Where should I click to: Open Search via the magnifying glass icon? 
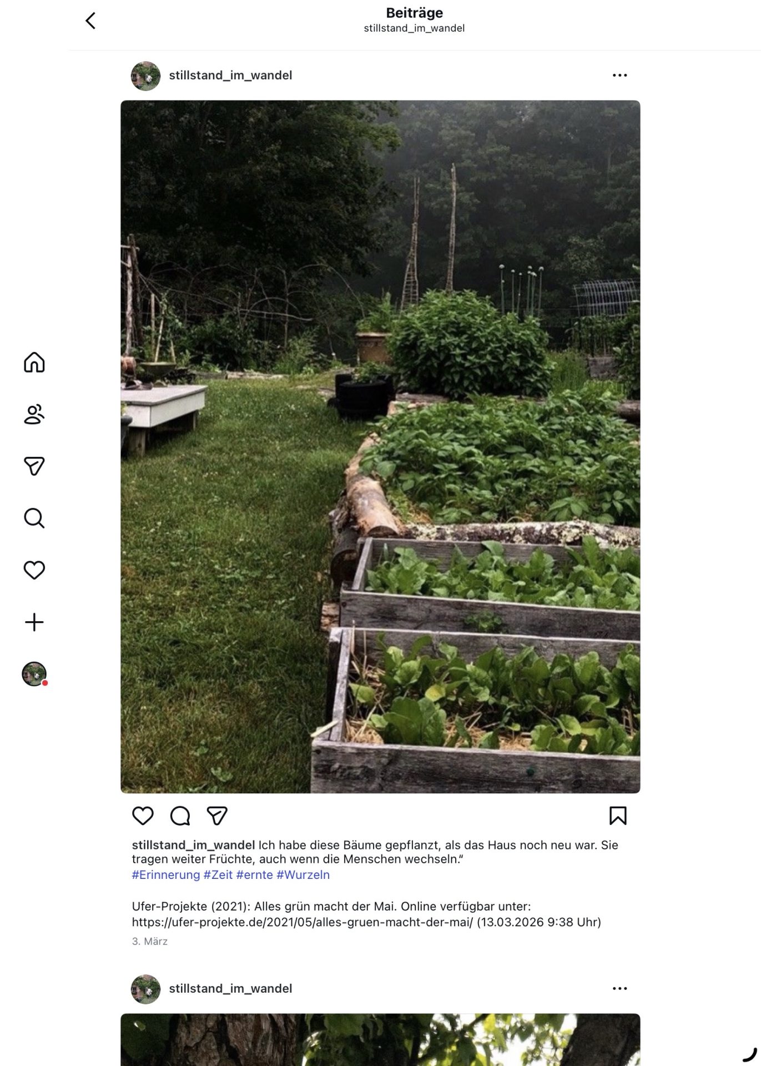coord(34,518)
